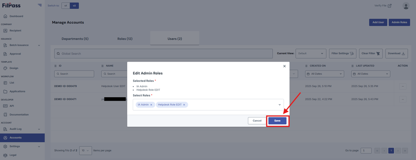
Task: Open Last Updated All Dates filter
Action: 371,74
